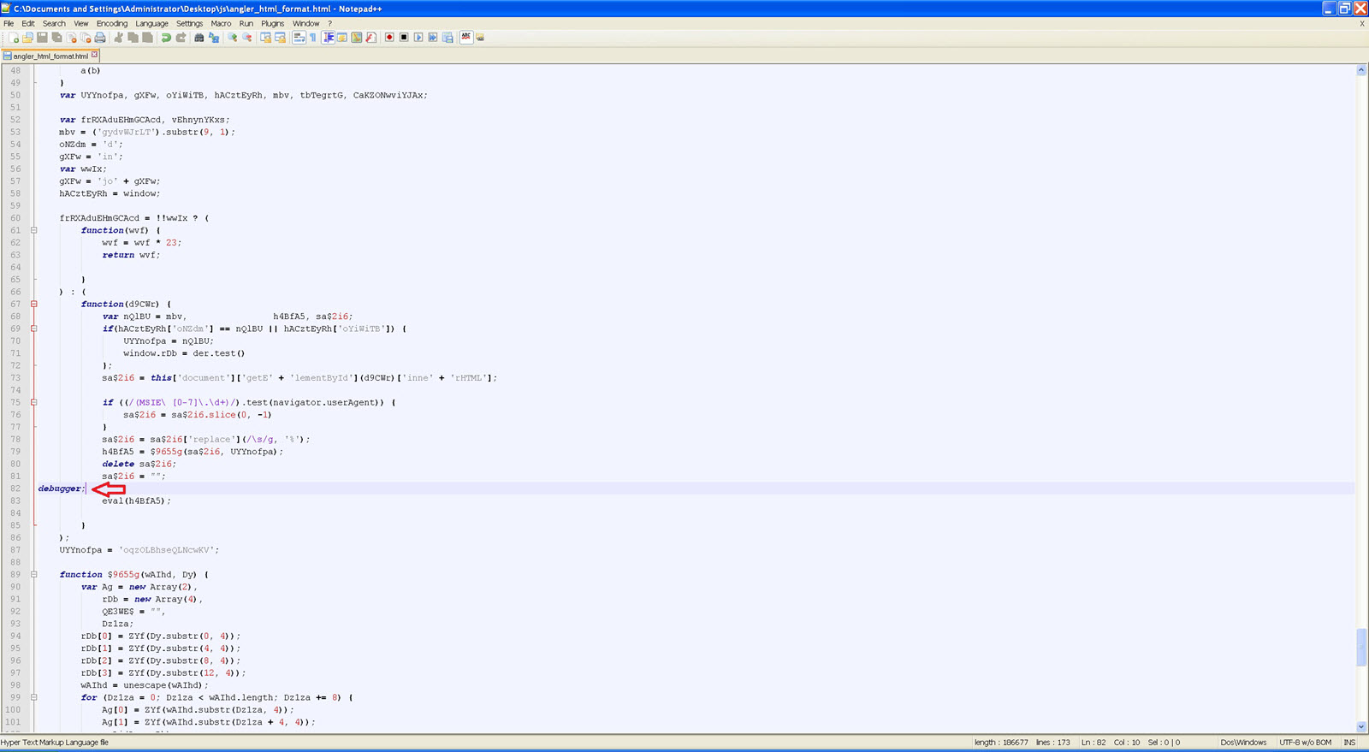Undo last edit with green arrow

166,38
